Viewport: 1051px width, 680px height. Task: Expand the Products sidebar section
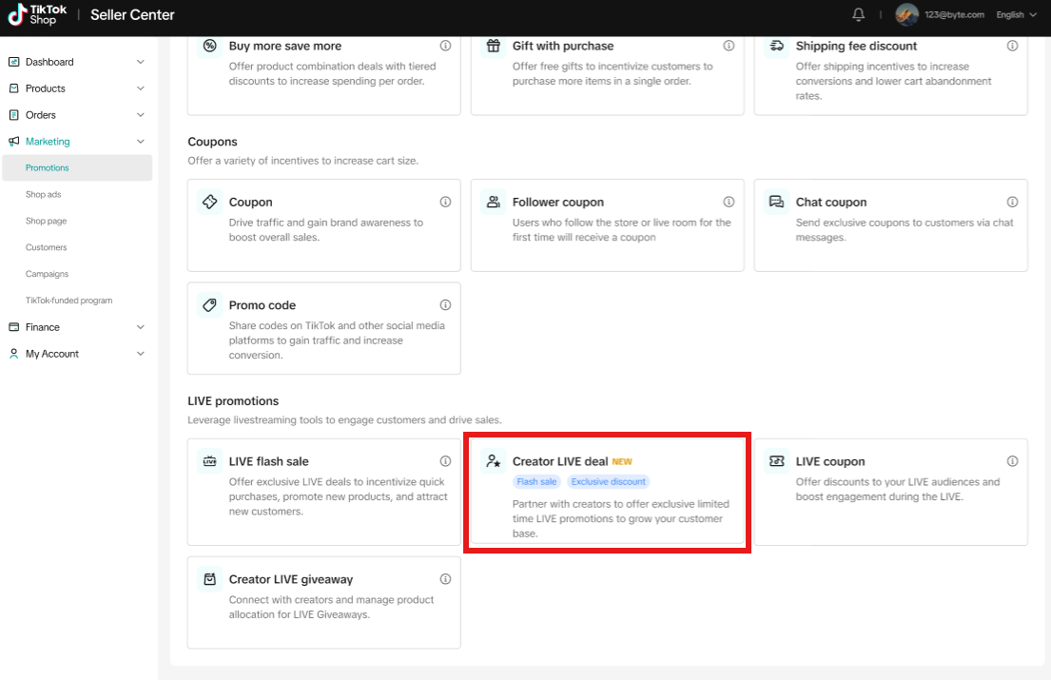76,88
